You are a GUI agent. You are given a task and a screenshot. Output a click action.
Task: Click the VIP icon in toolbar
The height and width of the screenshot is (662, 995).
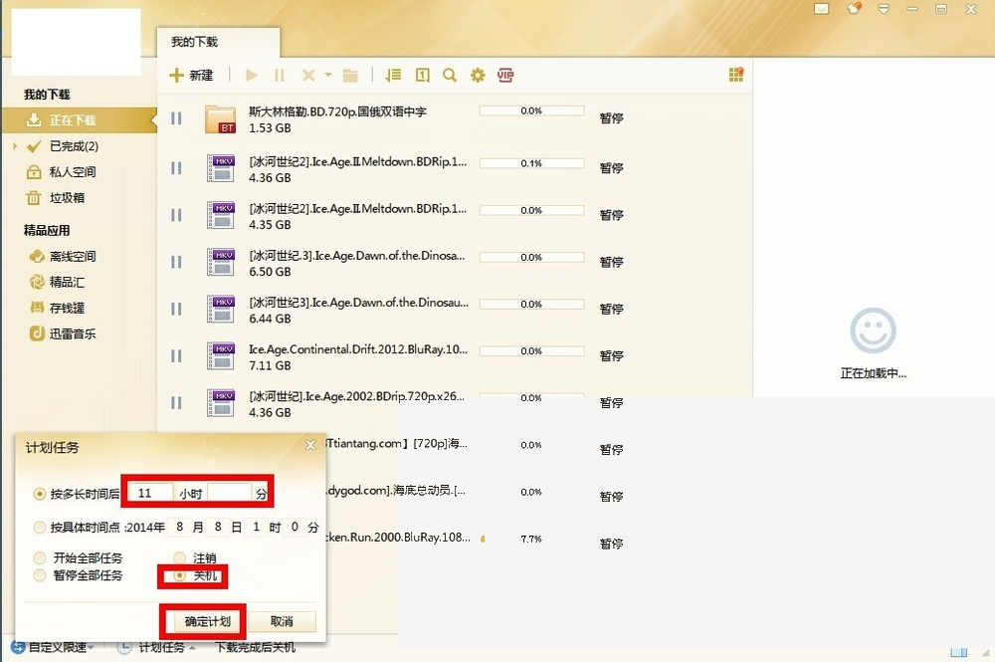pyautogui.click(x=505, y=76)
